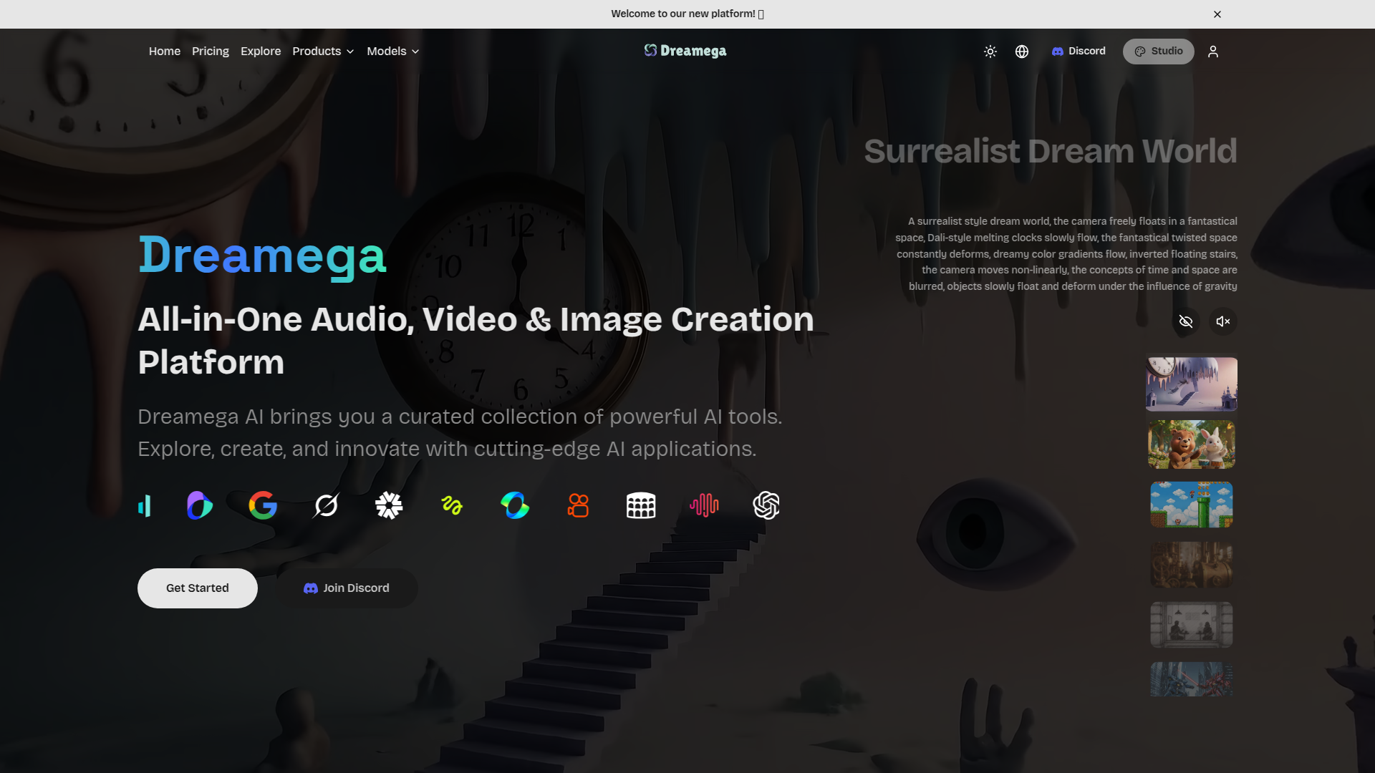Click the white asterisk pinwheel icon

[x=389, y=505]
